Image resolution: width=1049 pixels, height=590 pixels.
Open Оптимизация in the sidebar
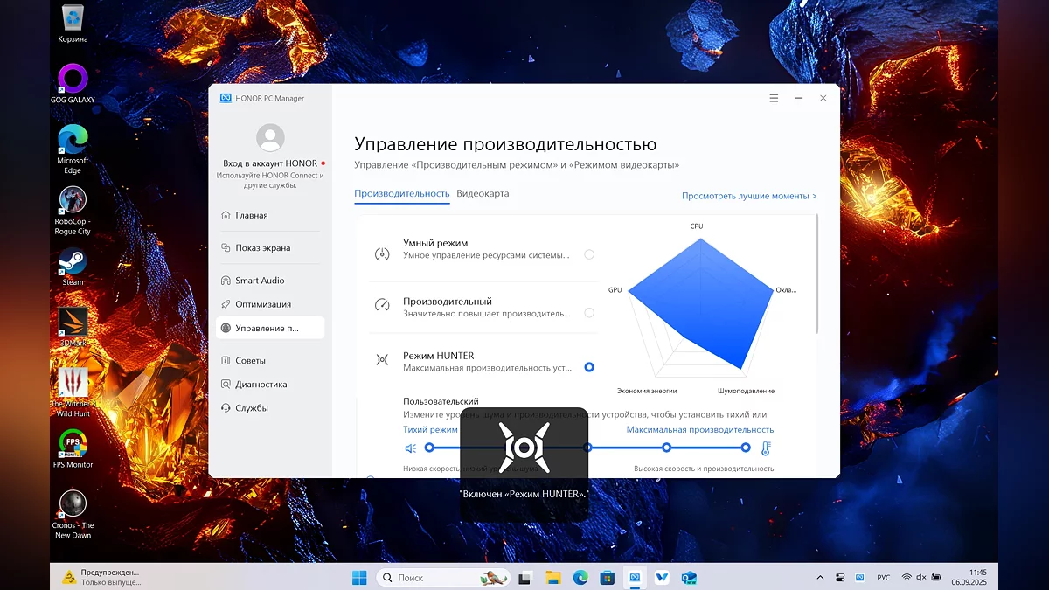coord(262,304)
